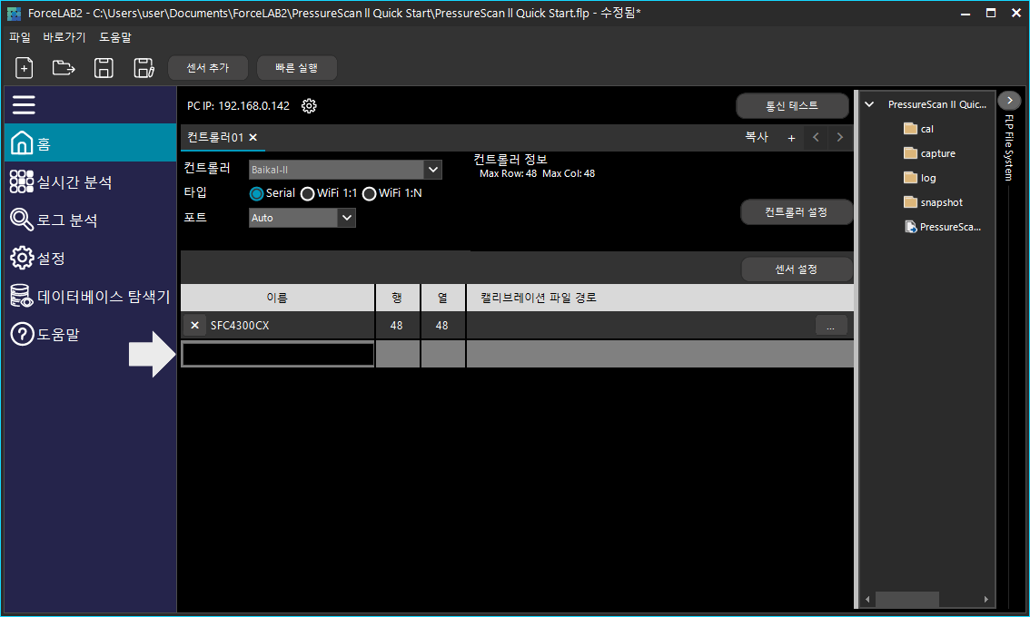
Task: Open the 도움말 menu in menu bar
Action: (115, 37)
